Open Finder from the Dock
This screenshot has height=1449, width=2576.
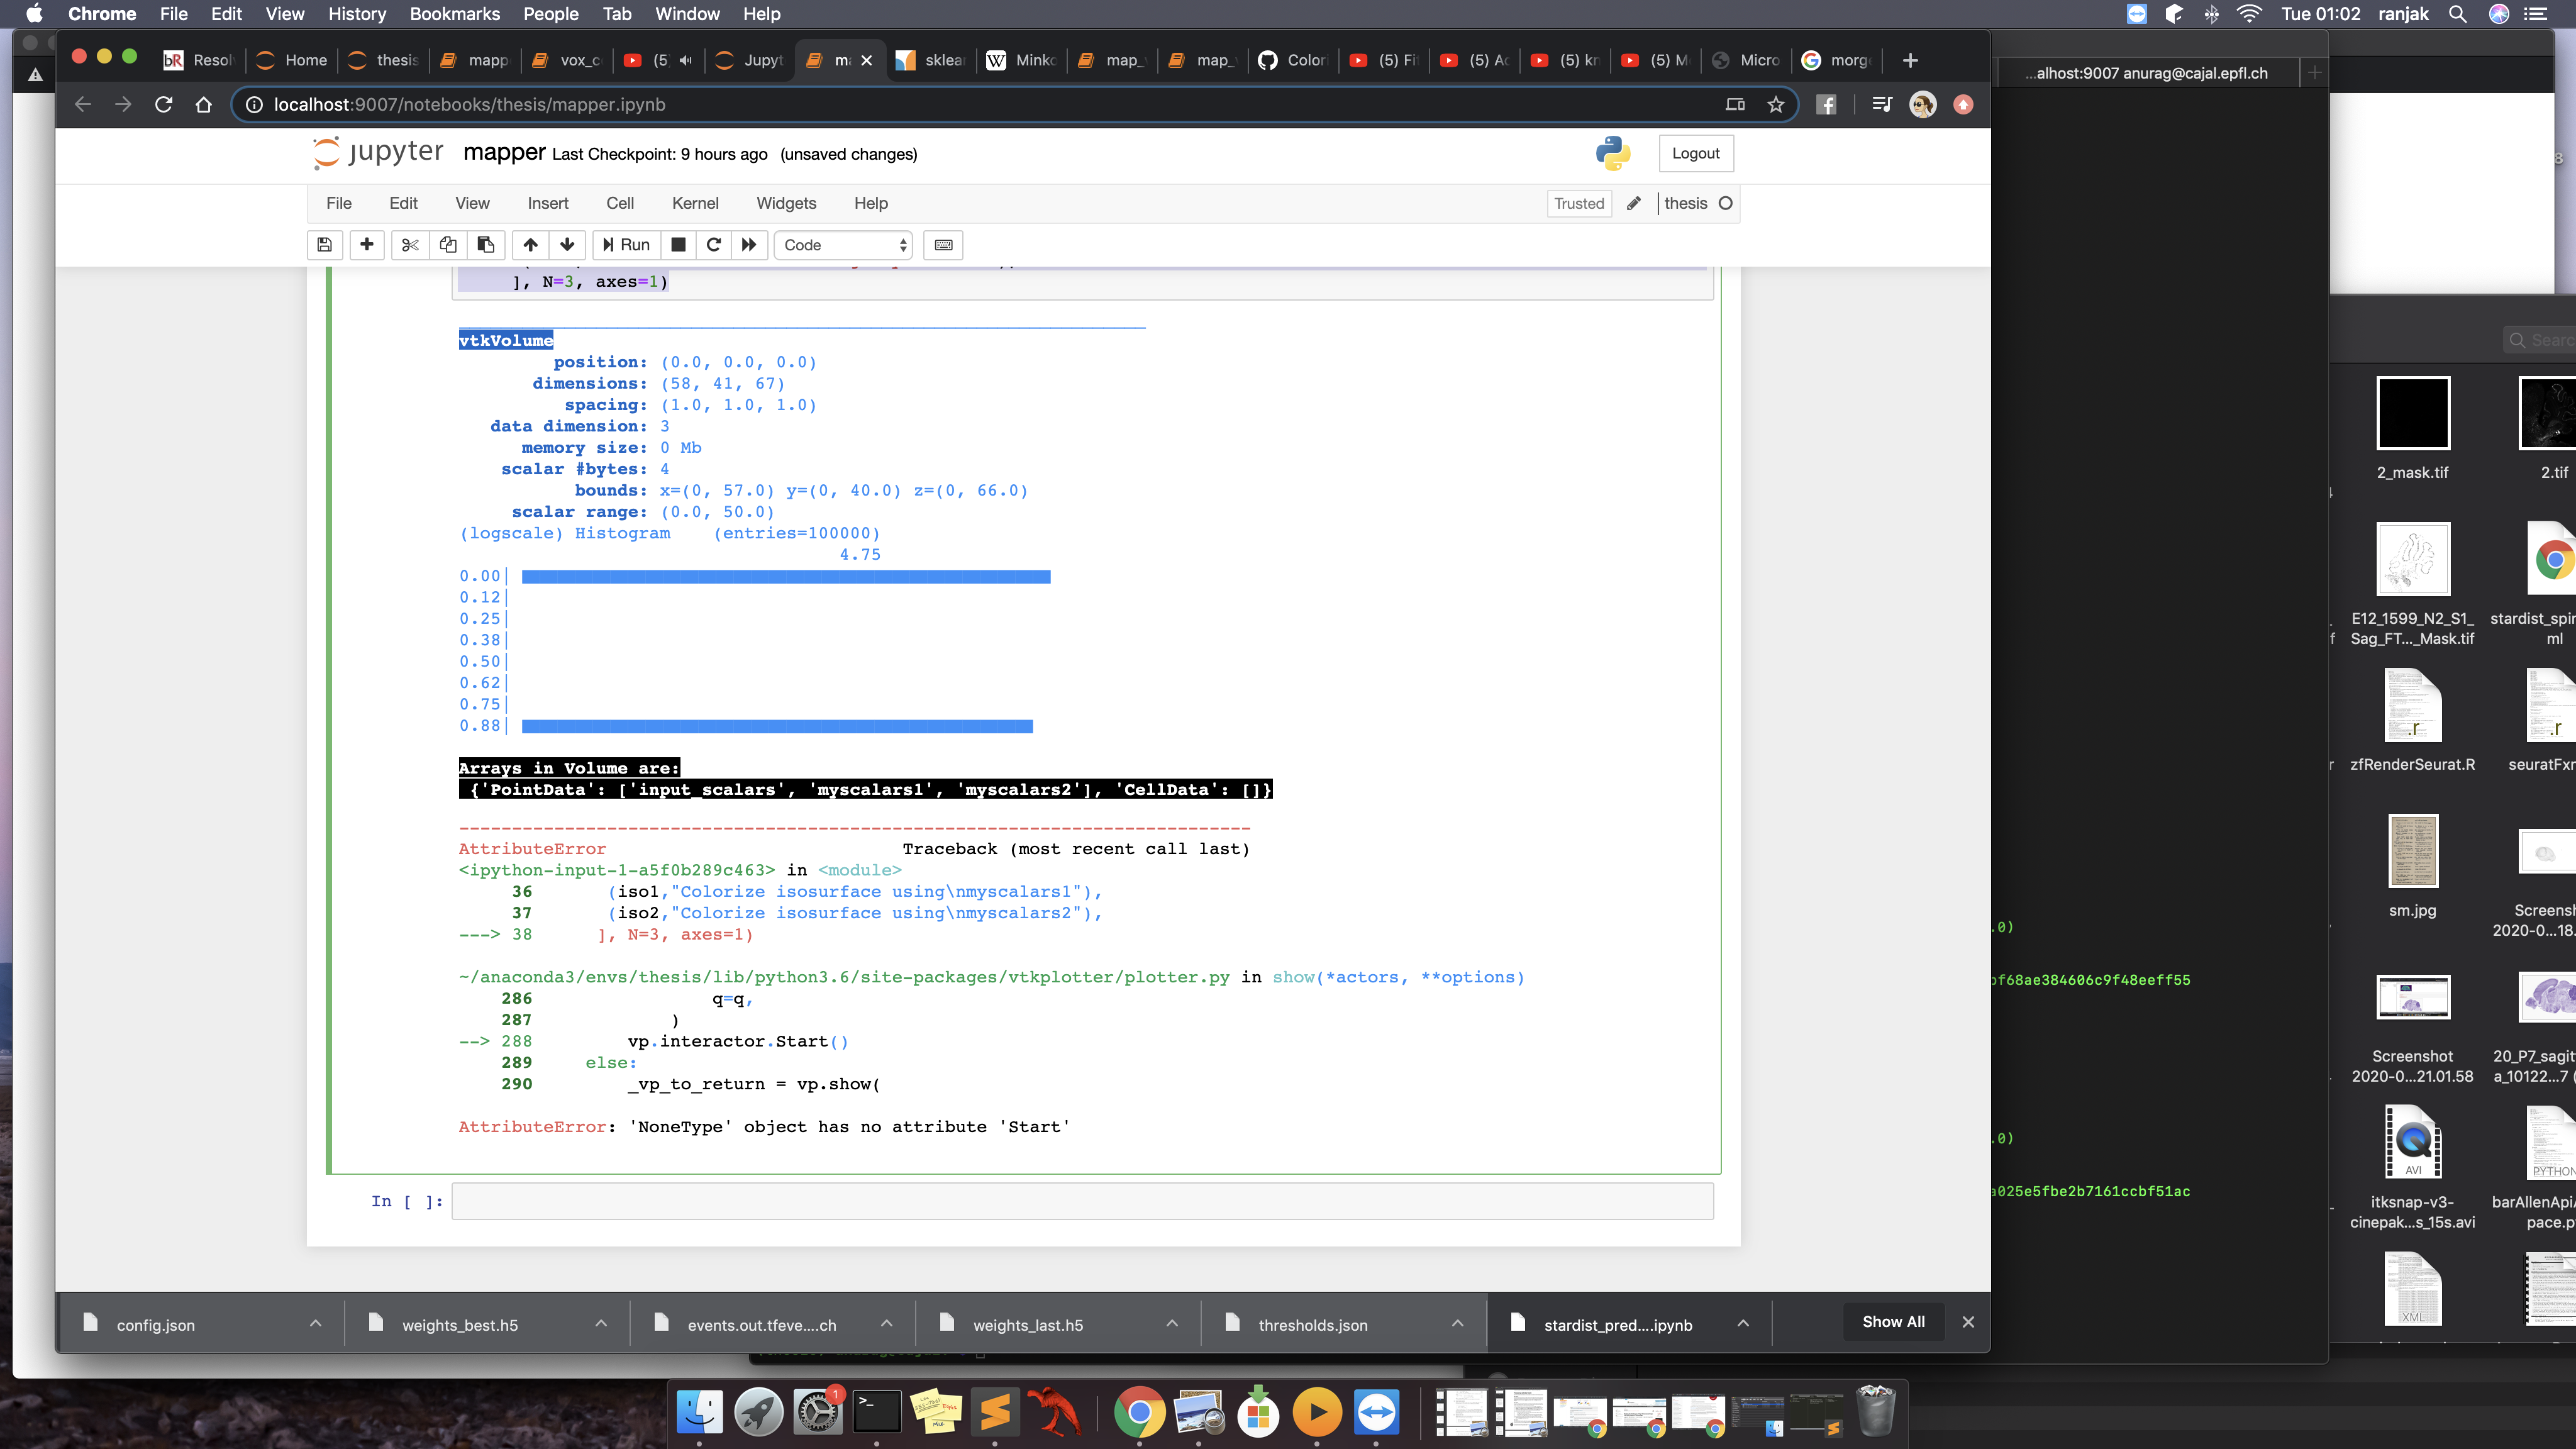[x=699, y=1412]
